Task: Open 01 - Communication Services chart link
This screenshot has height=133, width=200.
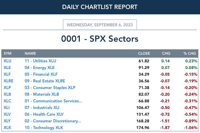Action: (x=53, y=101)
